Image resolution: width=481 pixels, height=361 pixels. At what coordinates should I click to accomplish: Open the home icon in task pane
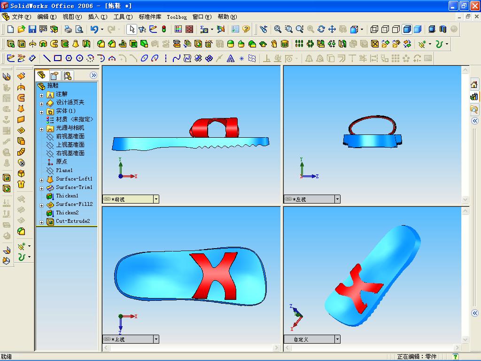click(474, 85)
